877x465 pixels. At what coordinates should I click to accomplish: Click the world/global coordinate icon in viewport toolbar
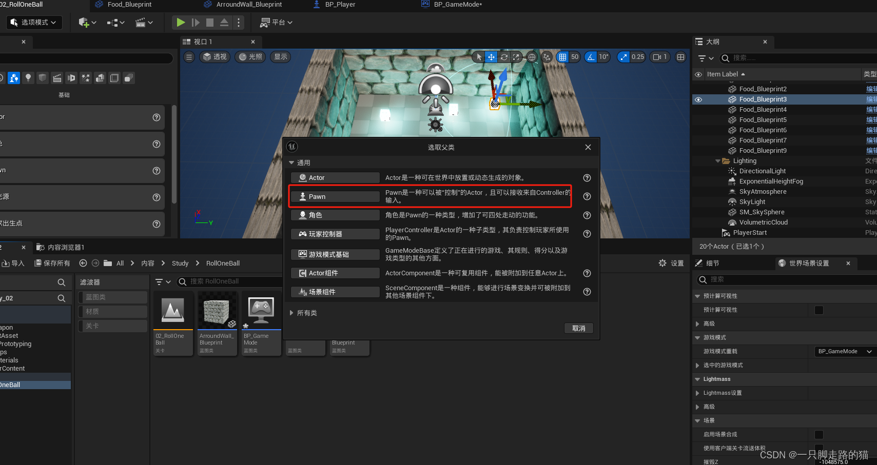tap(531, 57)
